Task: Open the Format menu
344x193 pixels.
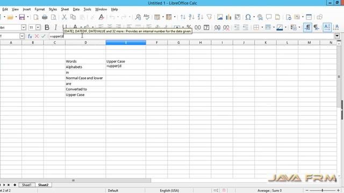Action: [x=40, y=9]
